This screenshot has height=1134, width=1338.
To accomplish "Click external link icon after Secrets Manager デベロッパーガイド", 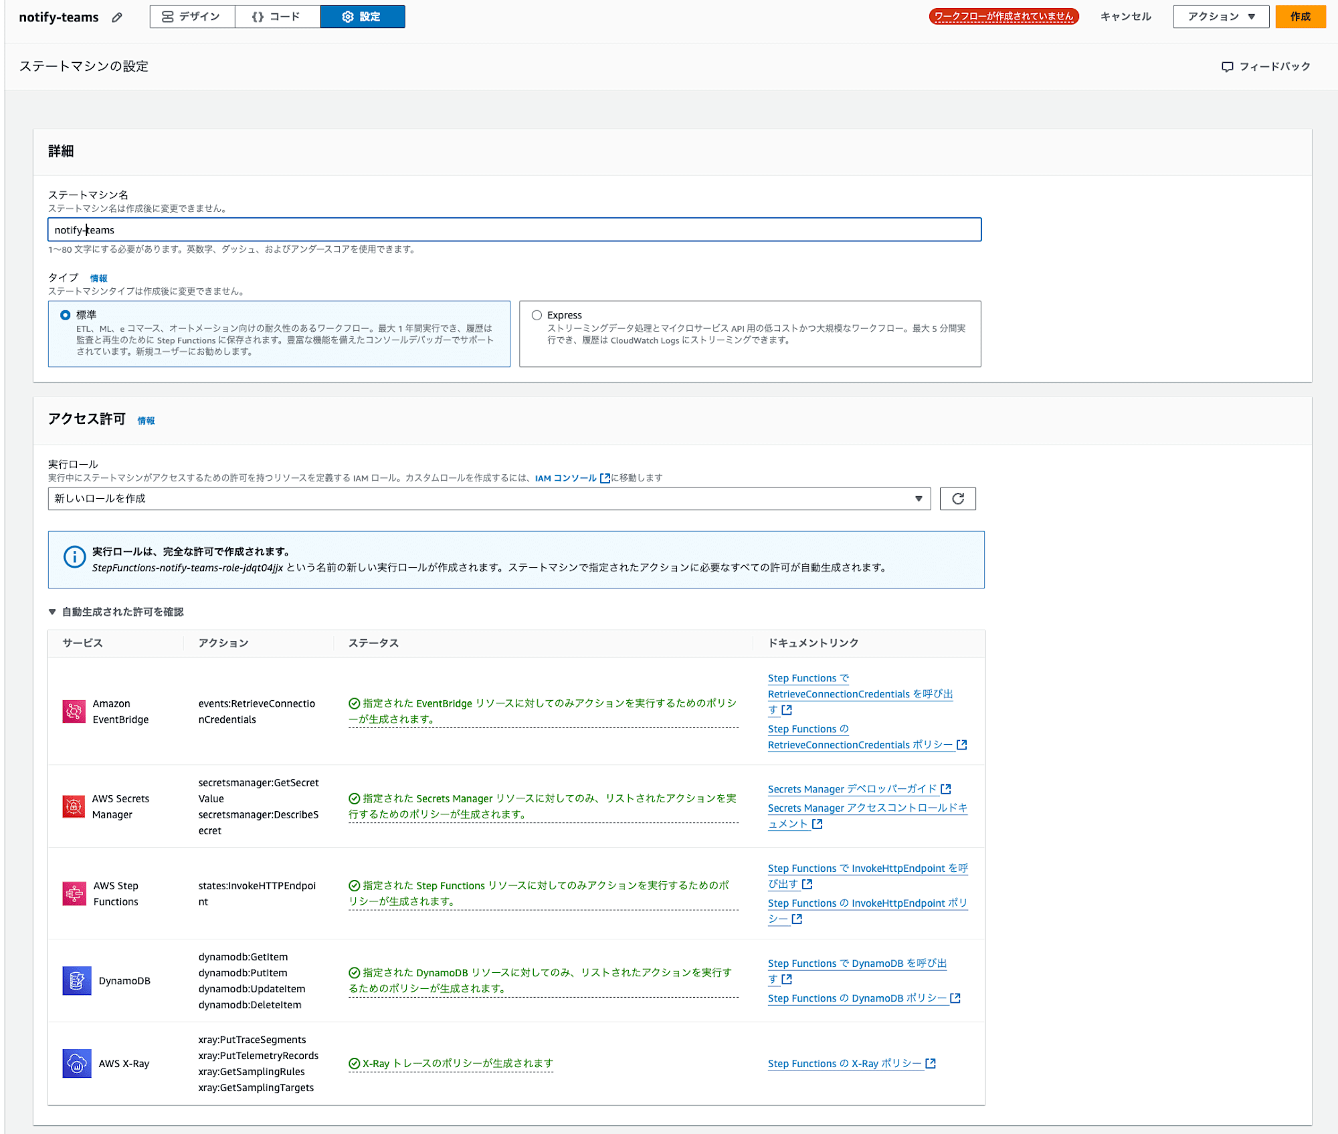I will 946,789.
